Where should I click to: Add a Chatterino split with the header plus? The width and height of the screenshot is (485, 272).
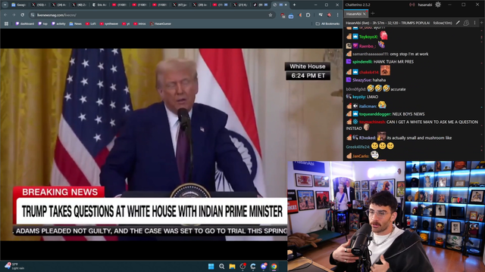[482, 23]
